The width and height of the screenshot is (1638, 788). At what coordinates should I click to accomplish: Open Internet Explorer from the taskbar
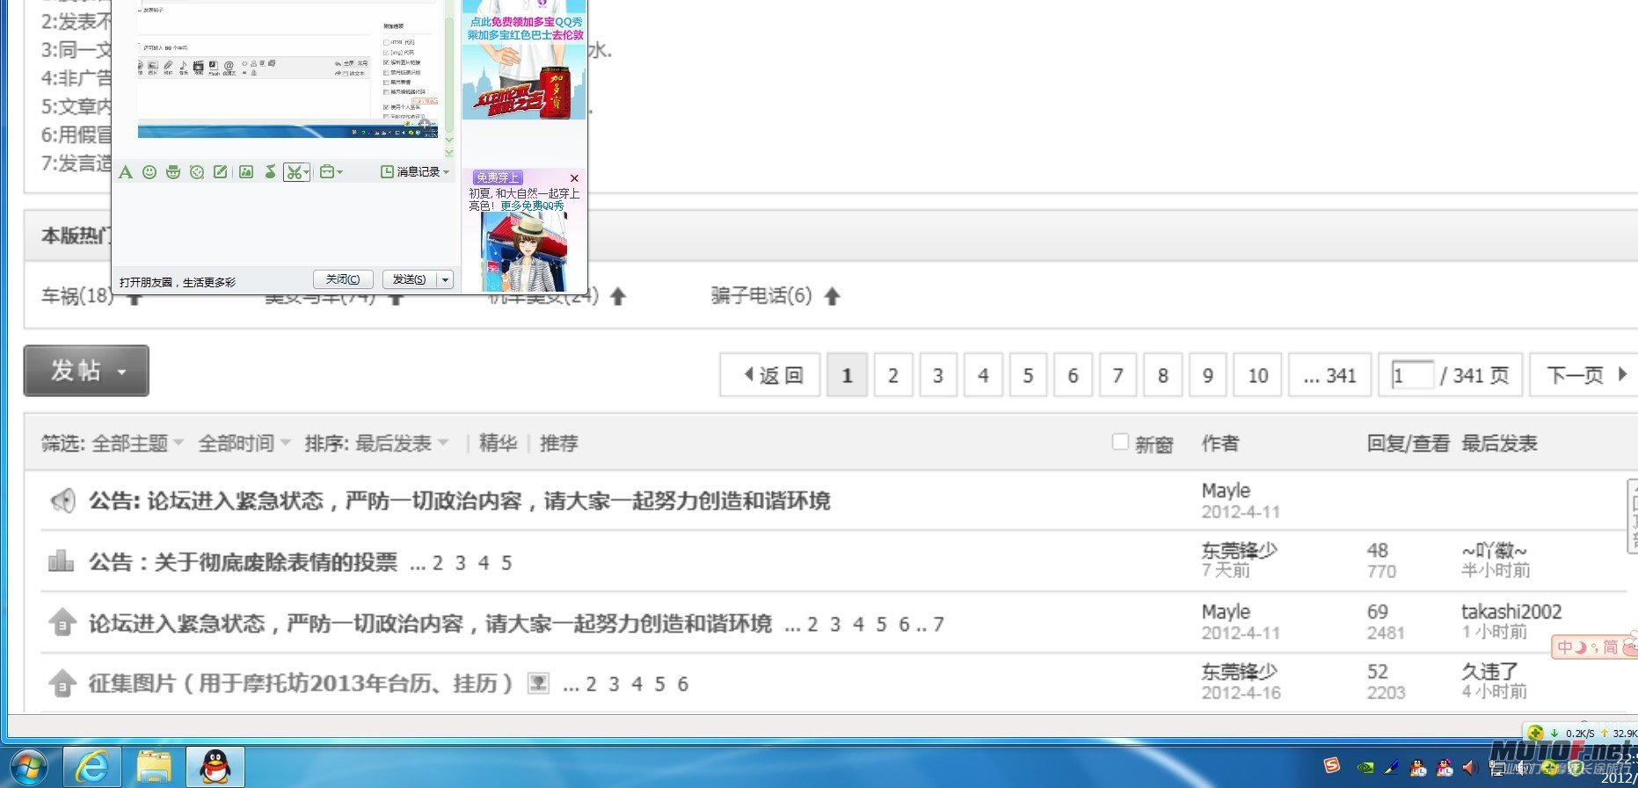click(x=92, y=767)
